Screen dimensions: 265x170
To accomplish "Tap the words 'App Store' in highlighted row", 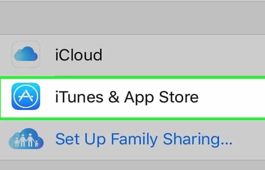I will (x=161, y=97).
